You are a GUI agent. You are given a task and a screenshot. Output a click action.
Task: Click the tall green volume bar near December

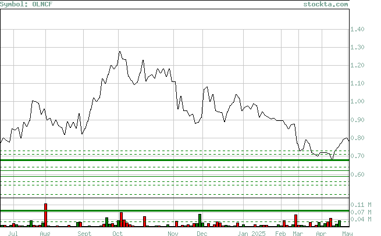click(x=200, y=220)
